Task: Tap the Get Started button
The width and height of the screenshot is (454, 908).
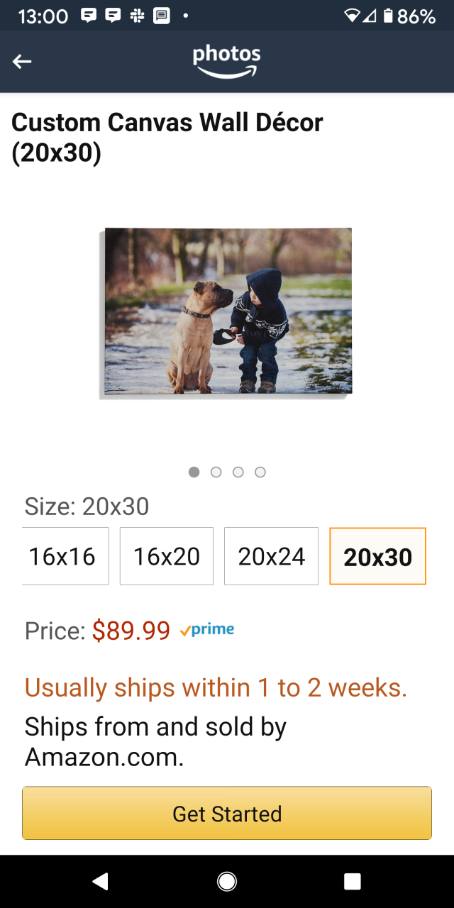Action: (x=227, y=813)
